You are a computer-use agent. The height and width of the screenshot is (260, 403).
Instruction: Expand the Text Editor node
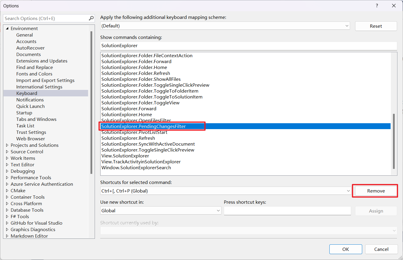click(7, 165)
